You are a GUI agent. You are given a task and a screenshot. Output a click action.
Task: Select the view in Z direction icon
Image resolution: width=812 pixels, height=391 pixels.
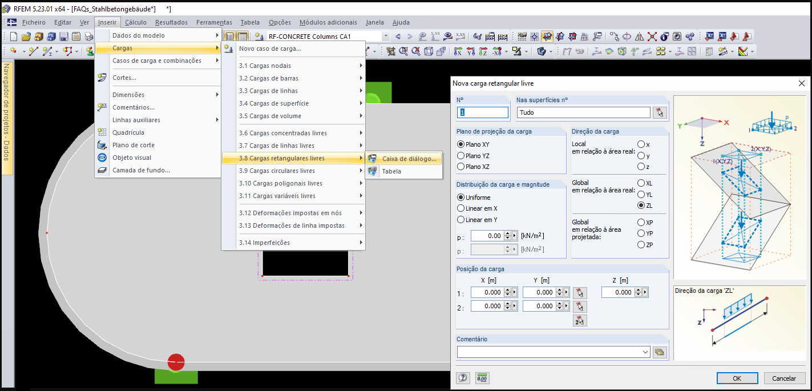tap(483, 51)
